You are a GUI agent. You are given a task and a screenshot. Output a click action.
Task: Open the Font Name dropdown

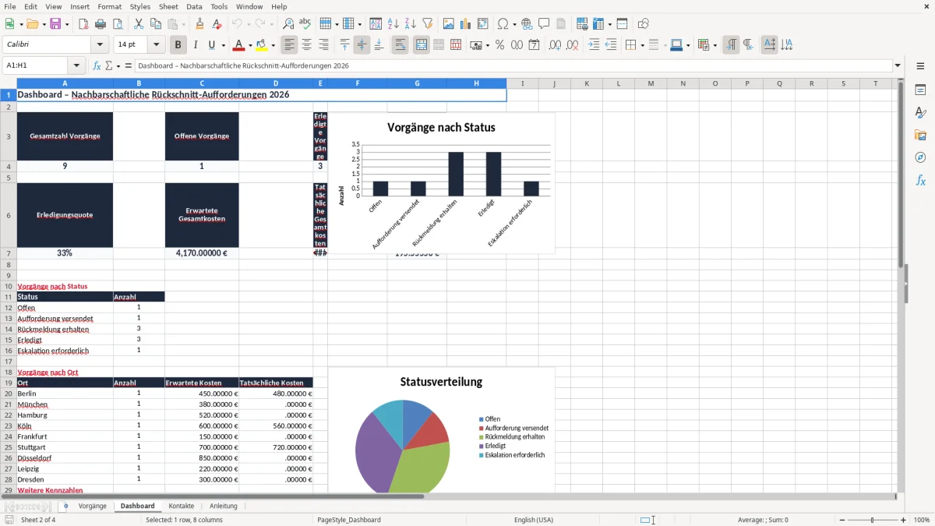coord(99,45)
